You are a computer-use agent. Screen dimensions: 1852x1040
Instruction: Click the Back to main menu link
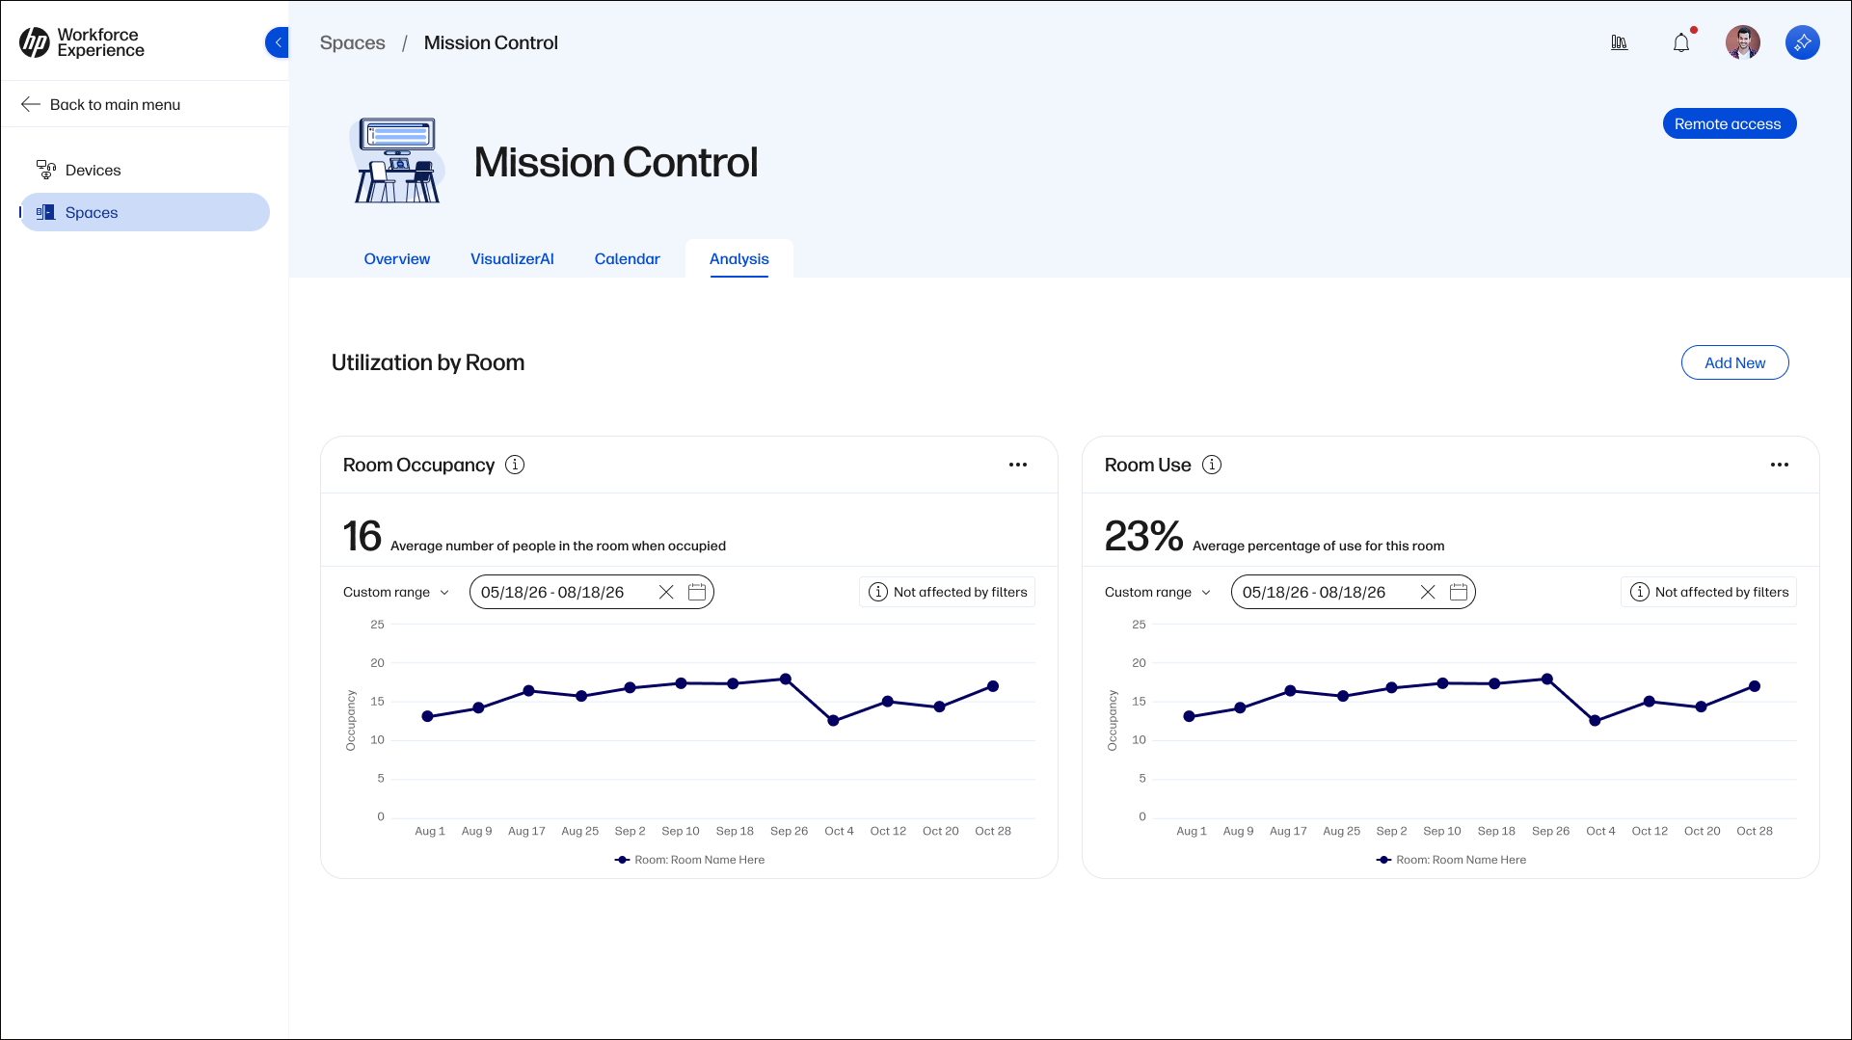[115, 104]
